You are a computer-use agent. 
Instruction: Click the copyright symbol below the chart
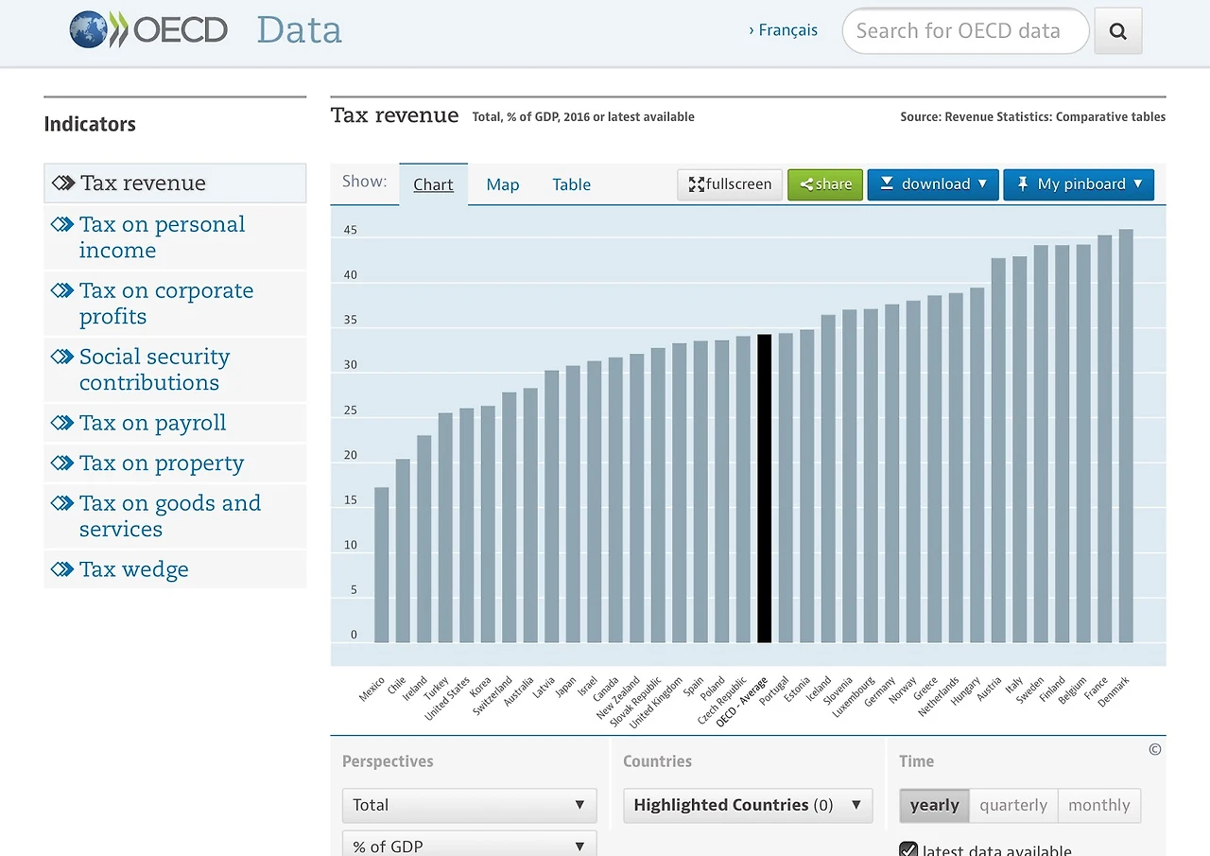(x=1154, y=749)
